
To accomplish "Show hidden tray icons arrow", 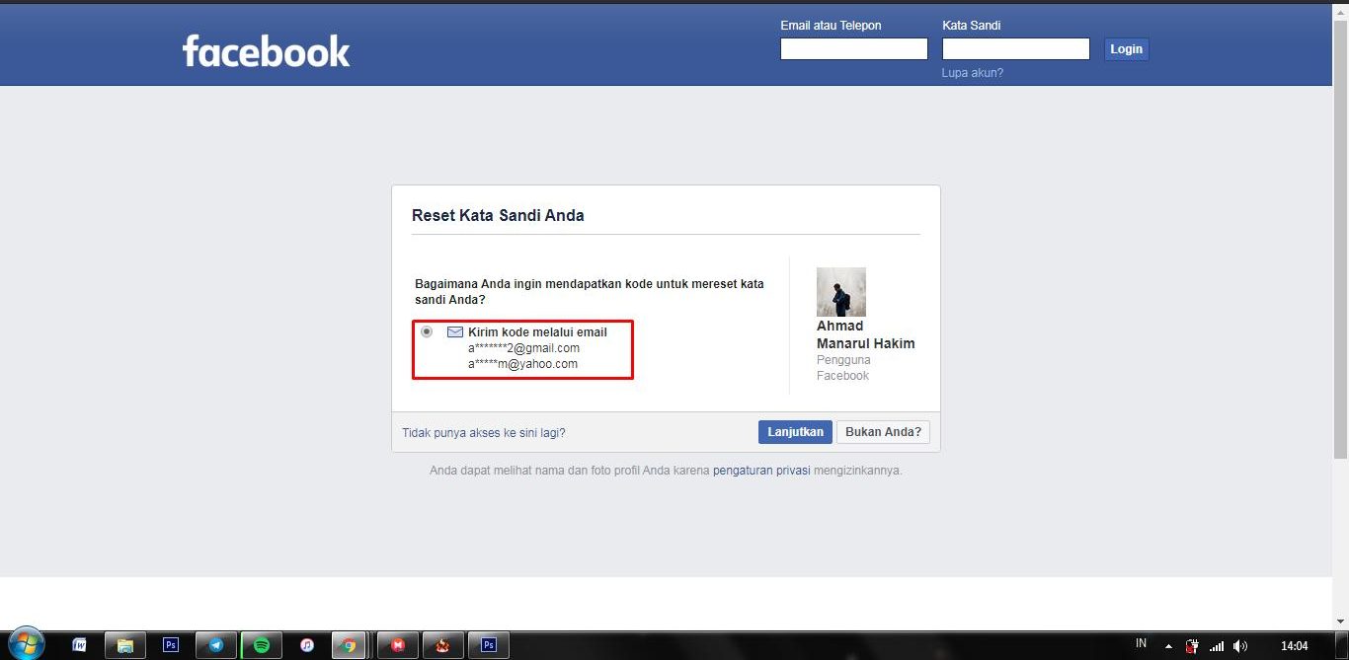I will point(1168,647).
